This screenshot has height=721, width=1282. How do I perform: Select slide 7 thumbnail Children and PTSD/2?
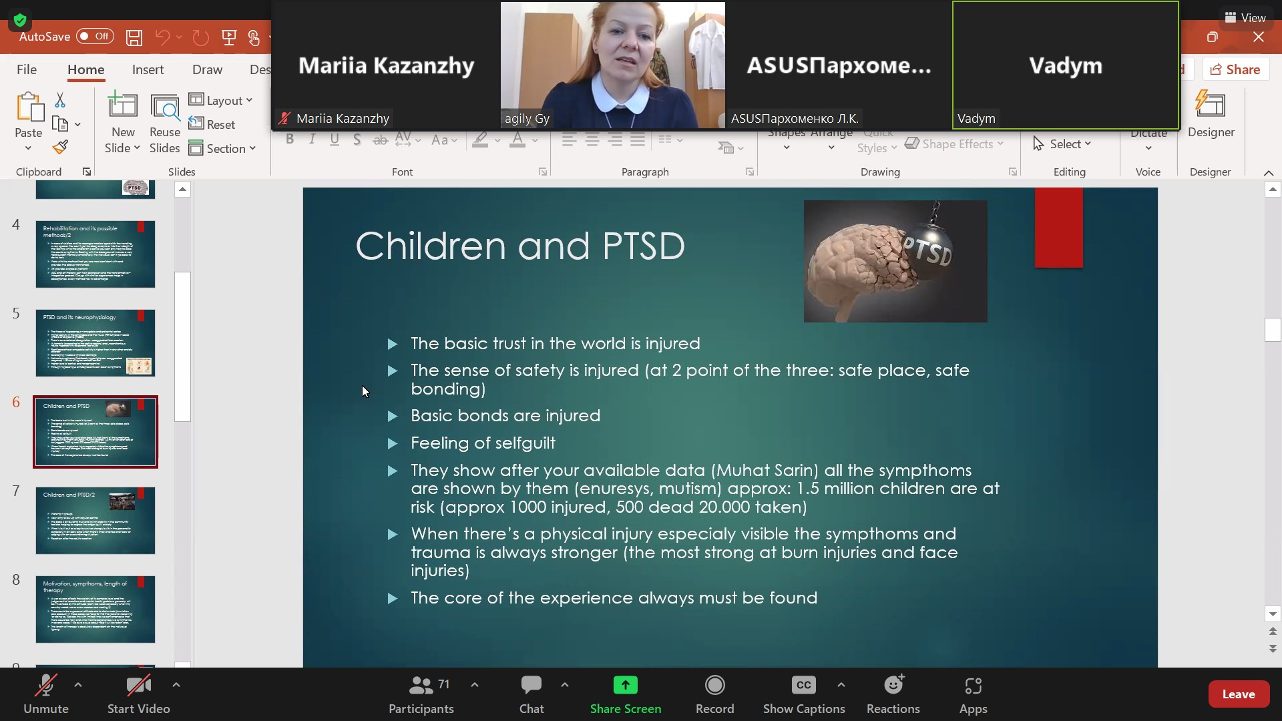tap(95, 521)
